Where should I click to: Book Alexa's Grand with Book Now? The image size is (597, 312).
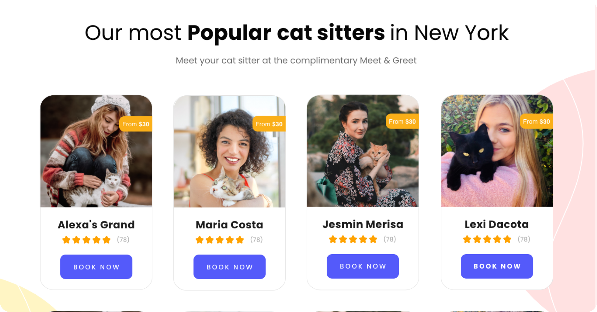tap(96, 267)
